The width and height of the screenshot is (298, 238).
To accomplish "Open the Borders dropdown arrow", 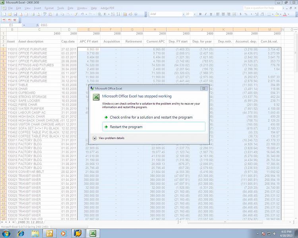I will tap(273, 14).
